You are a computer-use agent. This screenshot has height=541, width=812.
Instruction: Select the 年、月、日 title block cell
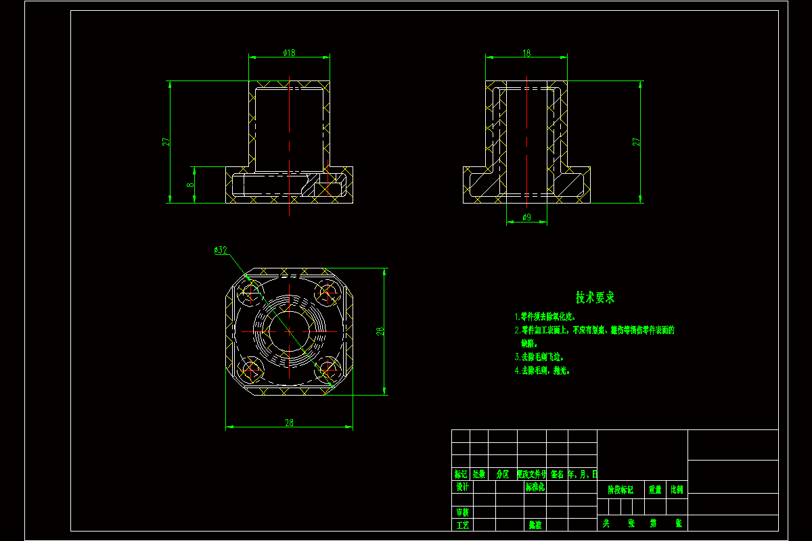tap(583, 475)
